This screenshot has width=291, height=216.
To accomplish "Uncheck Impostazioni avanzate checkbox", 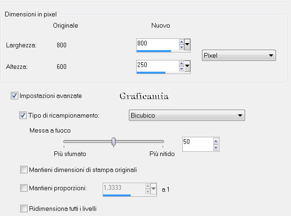I will point(15,96).
